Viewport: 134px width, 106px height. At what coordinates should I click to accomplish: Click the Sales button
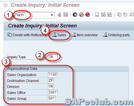click(59, 35)
